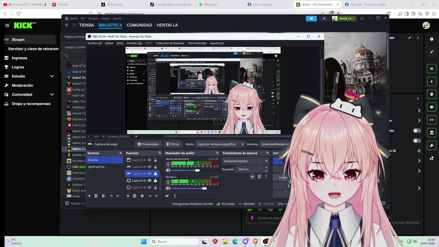Click the Filtros button
The height and width of the screenshot is (247, 439).
pos(173,144)
